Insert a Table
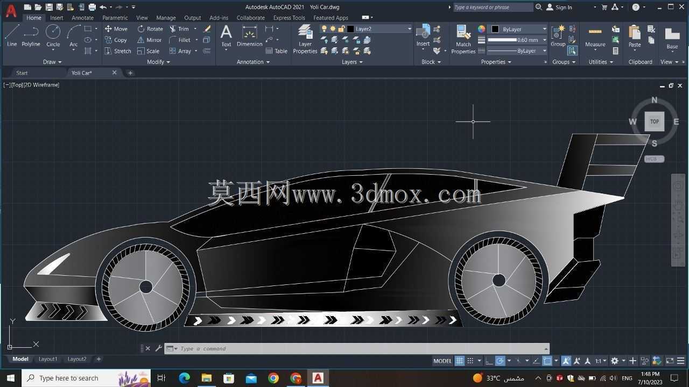 [276, 51]
